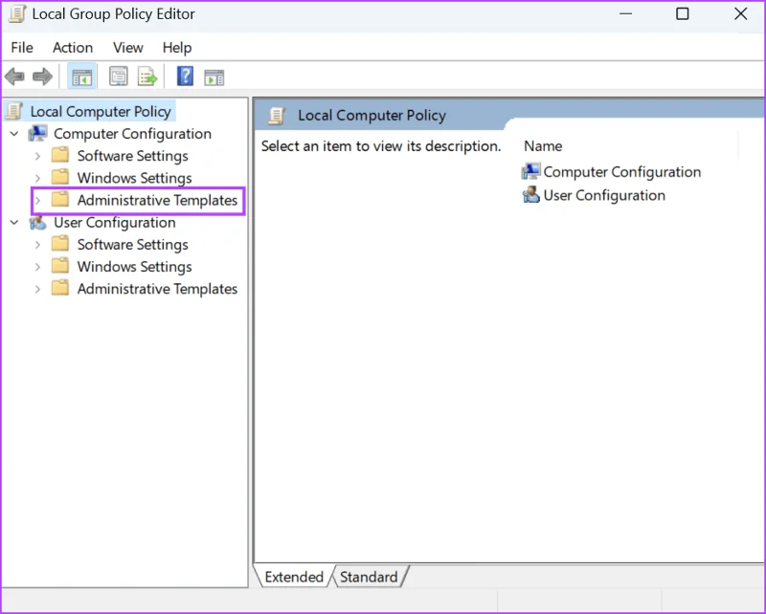This screenshot has height=614, width=766.
Task: Expand Windows Settings under Computer Configuration
Action: pyautogui.click(x=37, y=178)
